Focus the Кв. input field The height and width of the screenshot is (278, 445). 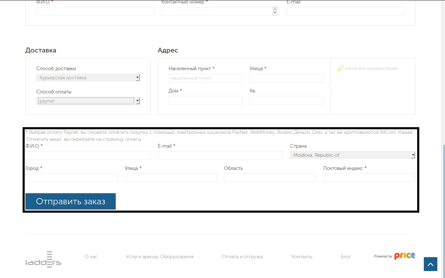pyautogui.click(x=286, y=100)
